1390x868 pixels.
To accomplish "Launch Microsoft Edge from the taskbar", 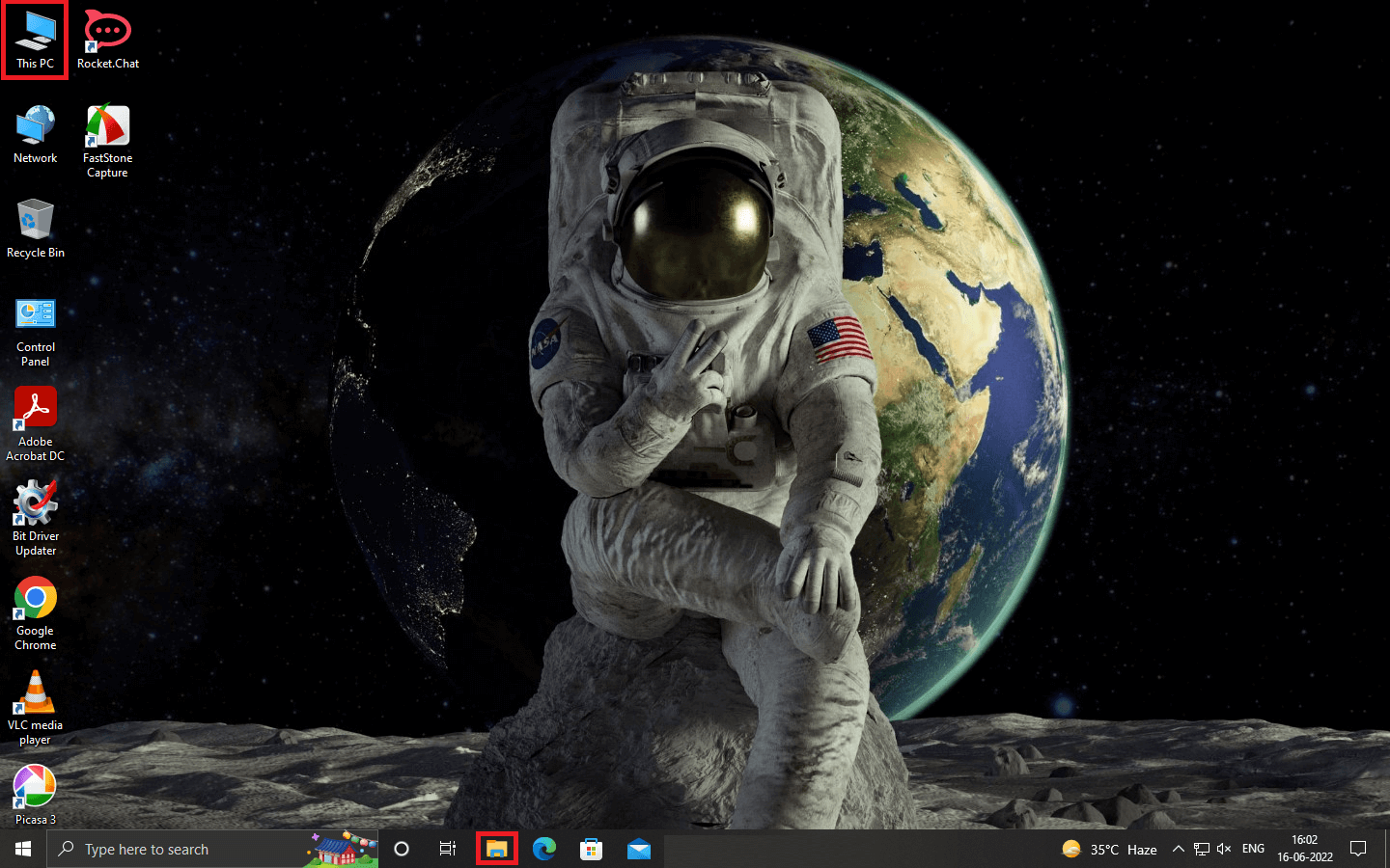I will 544,849.
